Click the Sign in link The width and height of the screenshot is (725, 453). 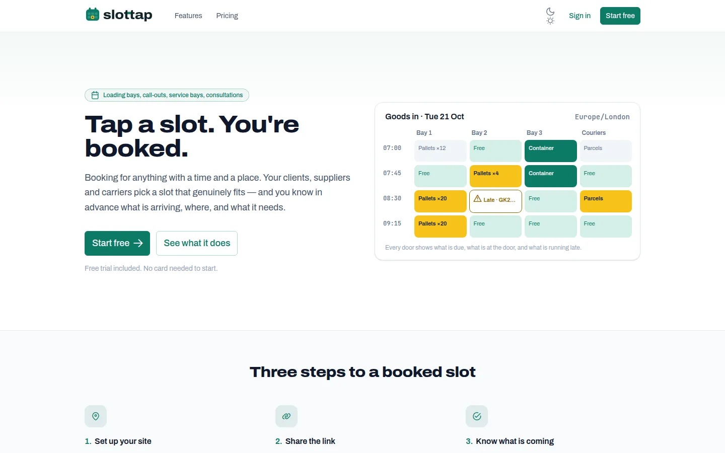pos(579,16)
